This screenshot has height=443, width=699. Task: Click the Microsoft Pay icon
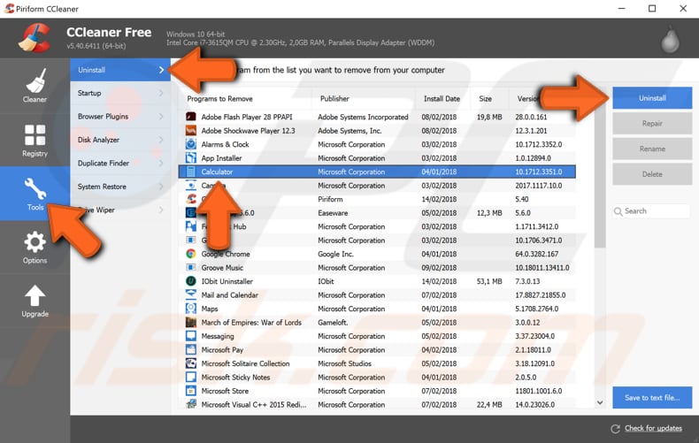[191, 349]
